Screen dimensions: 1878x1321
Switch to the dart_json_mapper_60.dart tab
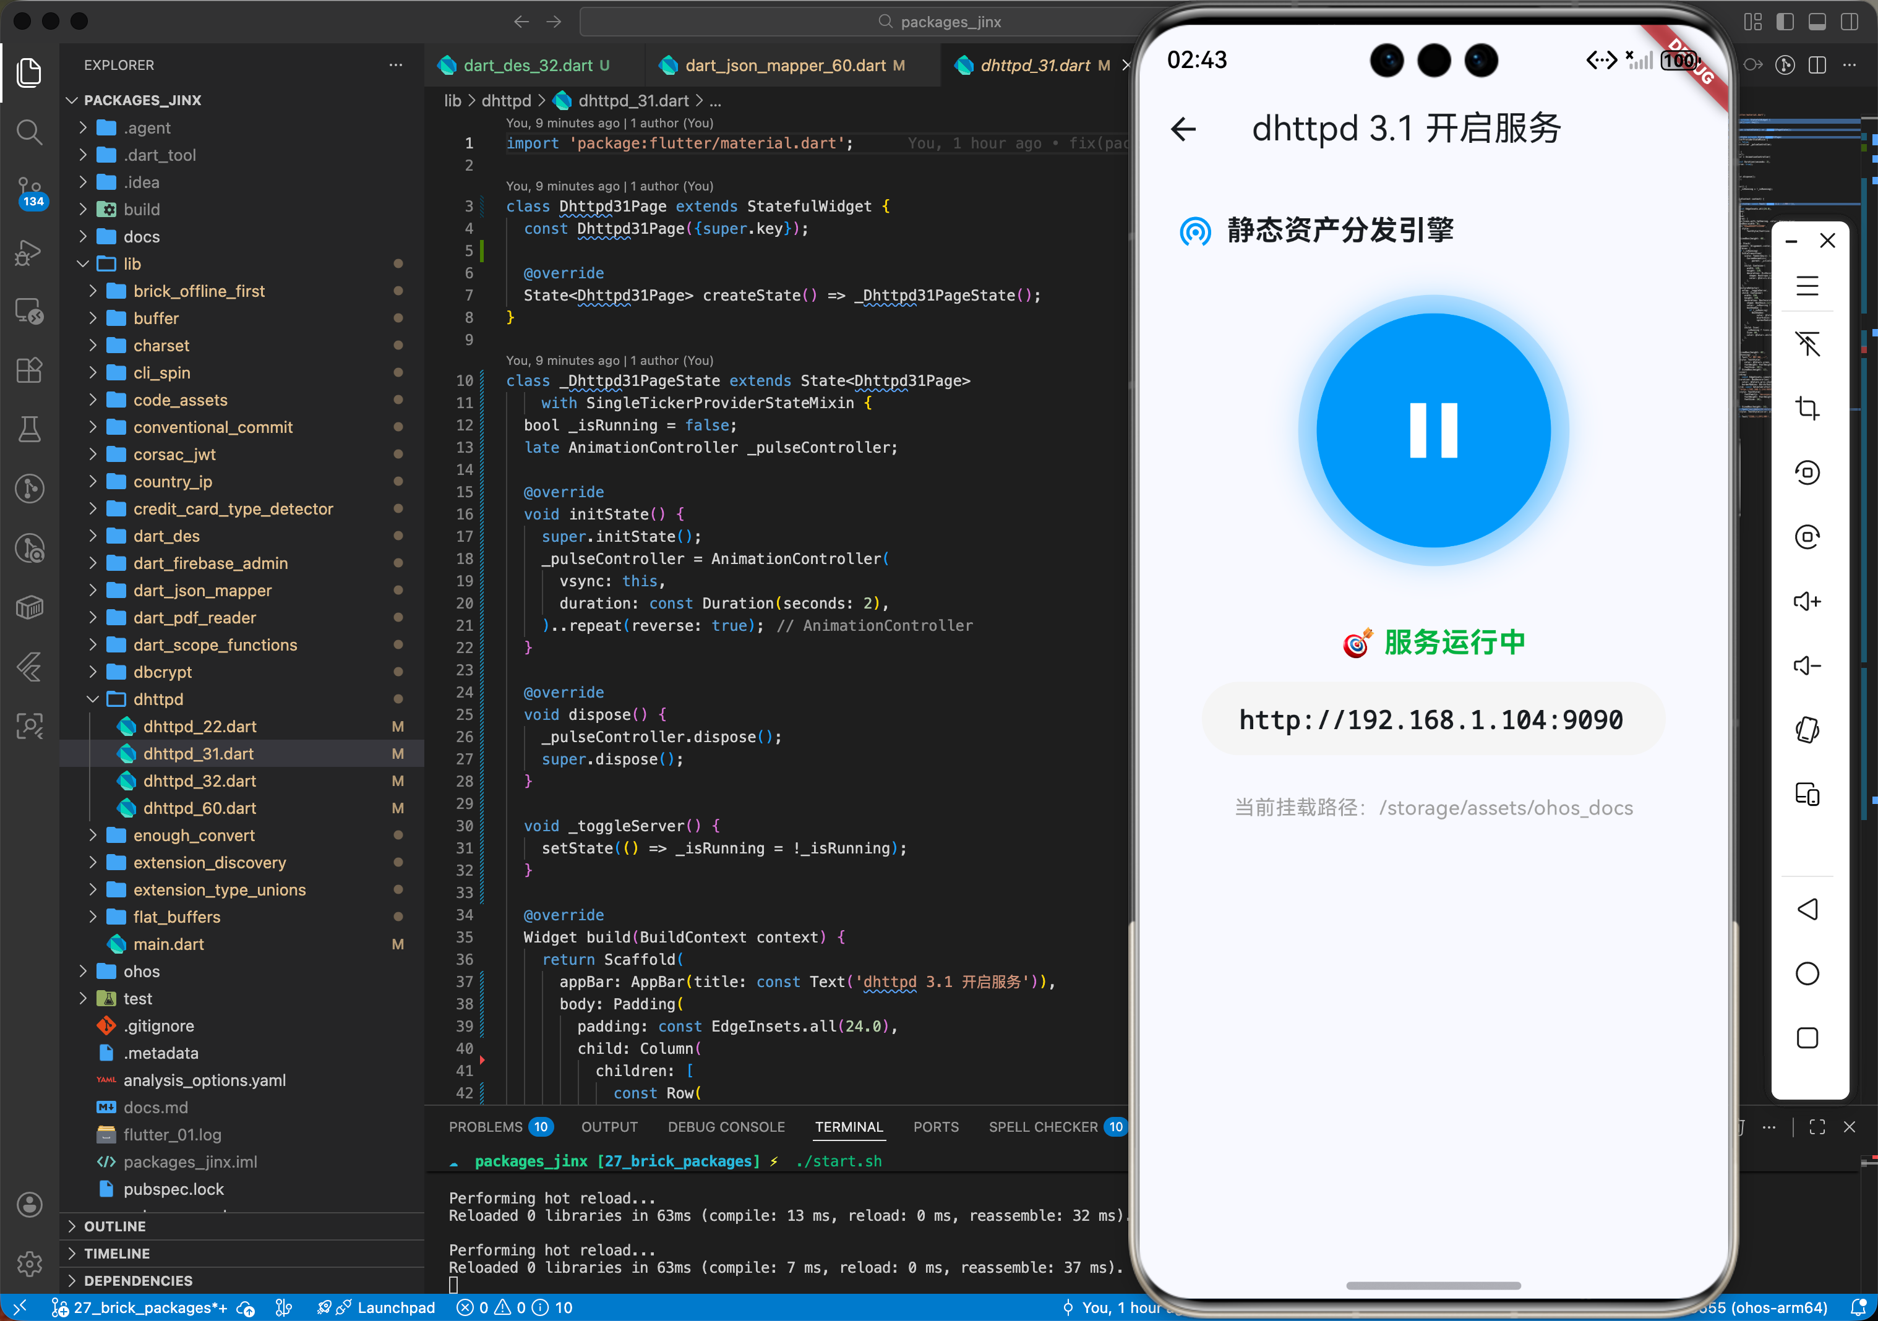tap(785, 64)
